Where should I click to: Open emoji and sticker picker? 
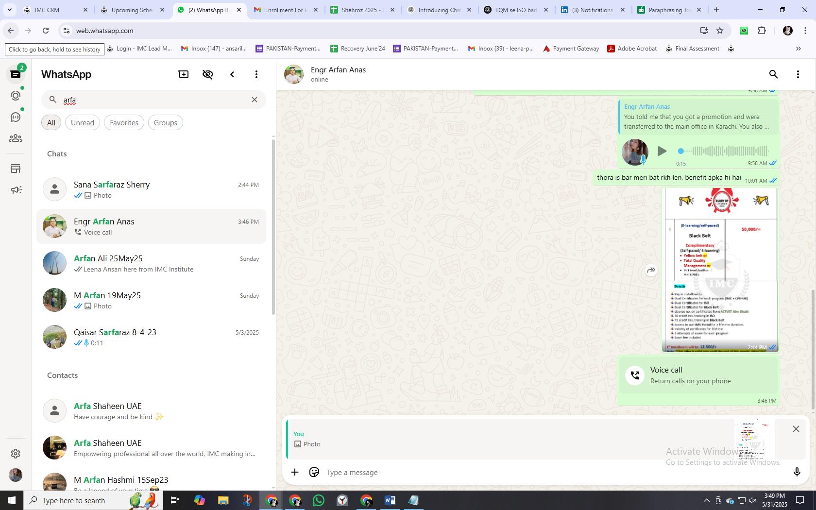[x=314, y=472]
